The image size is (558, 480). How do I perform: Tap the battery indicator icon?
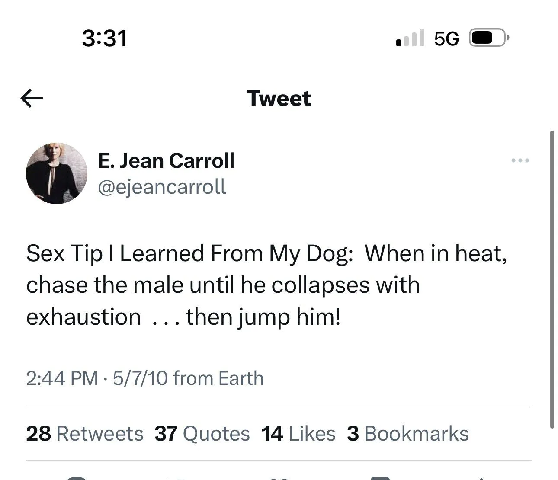pos(489,38)
